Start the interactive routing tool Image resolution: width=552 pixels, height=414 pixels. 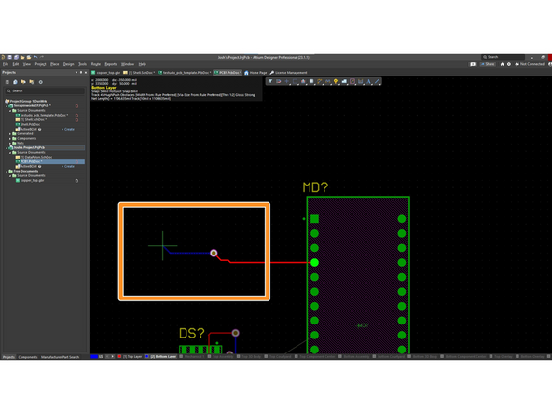tap(320, 82)
